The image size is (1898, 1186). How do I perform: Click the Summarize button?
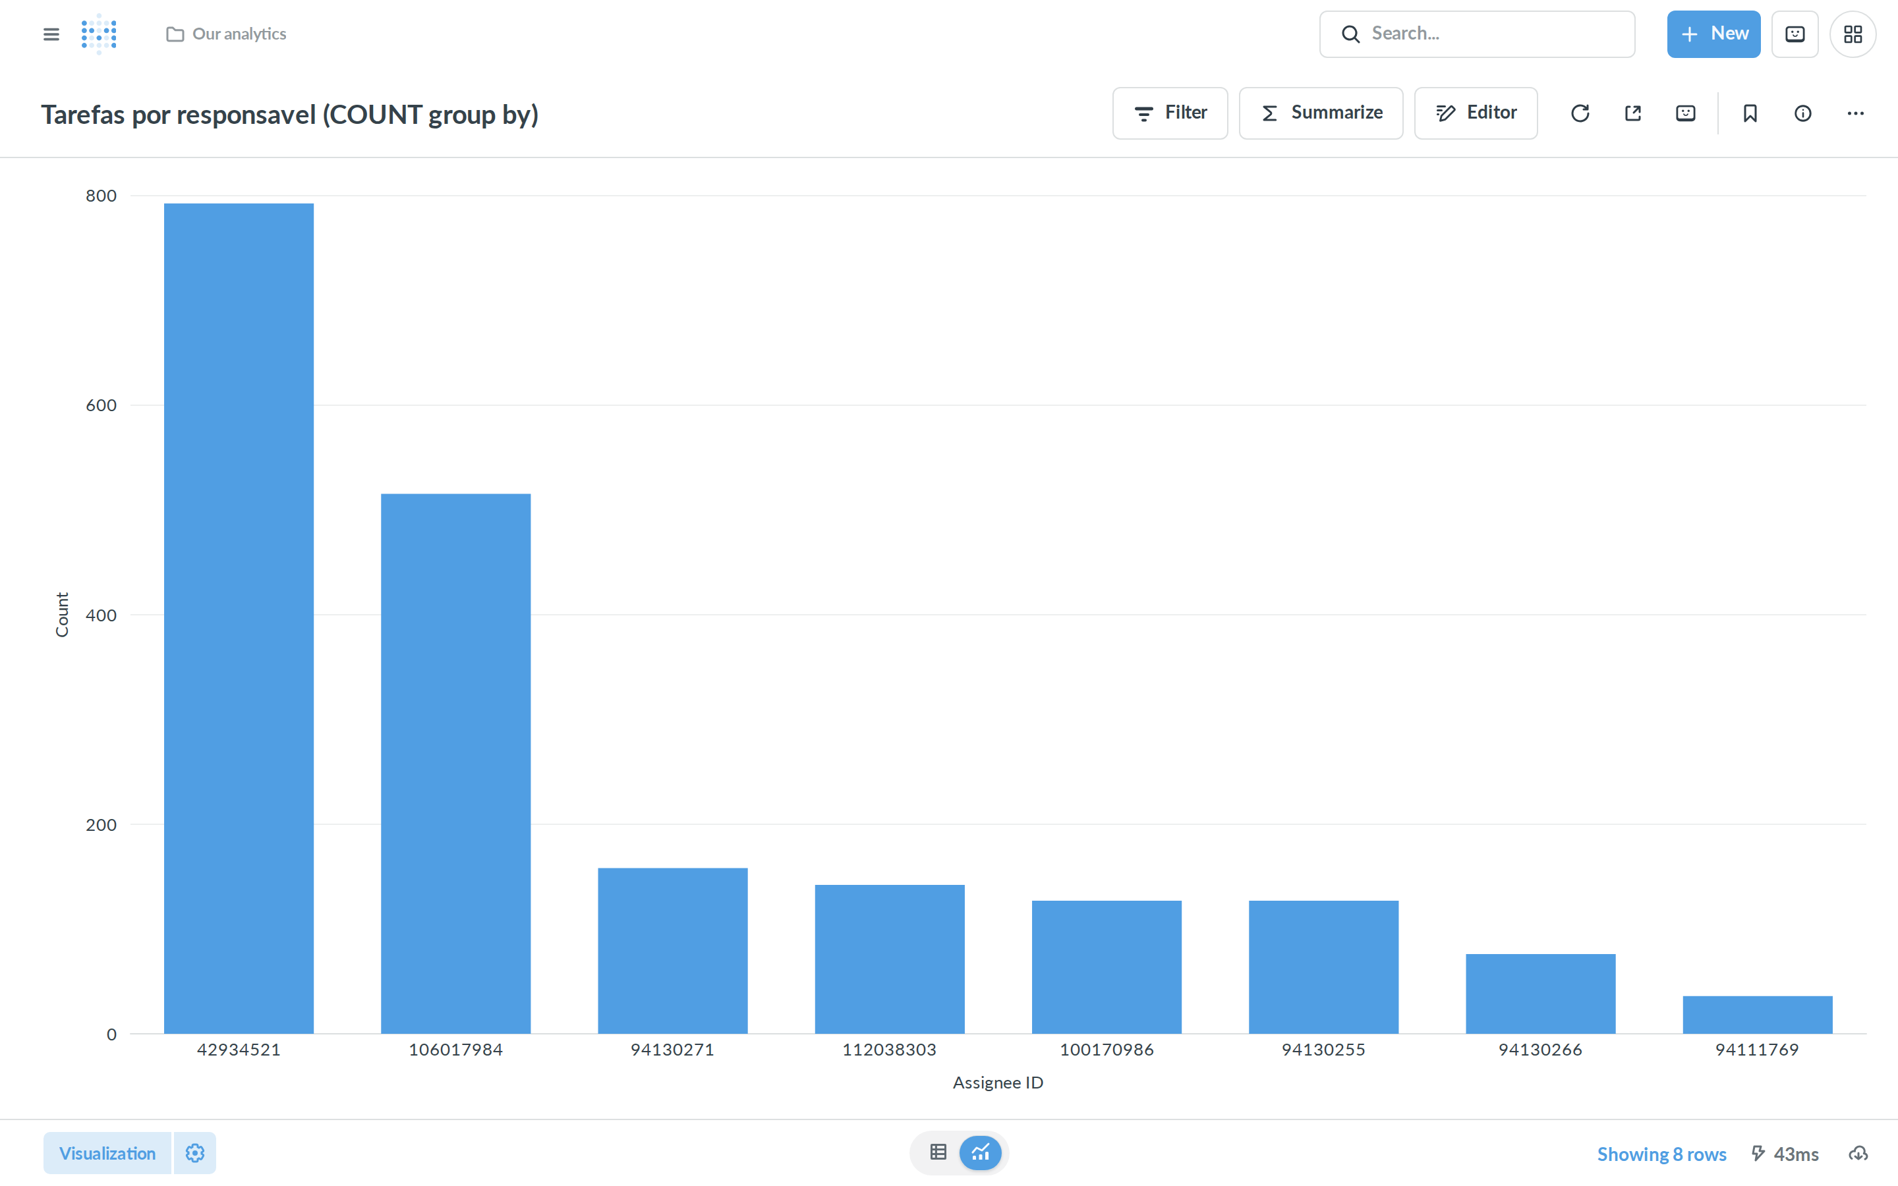point(1320,113)
